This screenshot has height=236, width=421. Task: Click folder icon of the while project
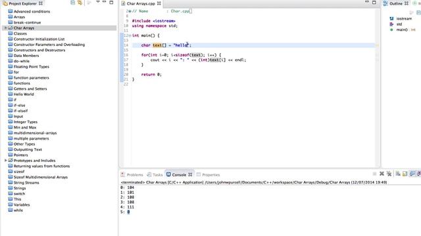[x=11, y=210]
